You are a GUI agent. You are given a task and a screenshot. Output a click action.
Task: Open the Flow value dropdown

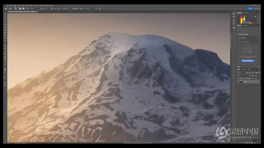pyautogui.click(x=60, y=9)
